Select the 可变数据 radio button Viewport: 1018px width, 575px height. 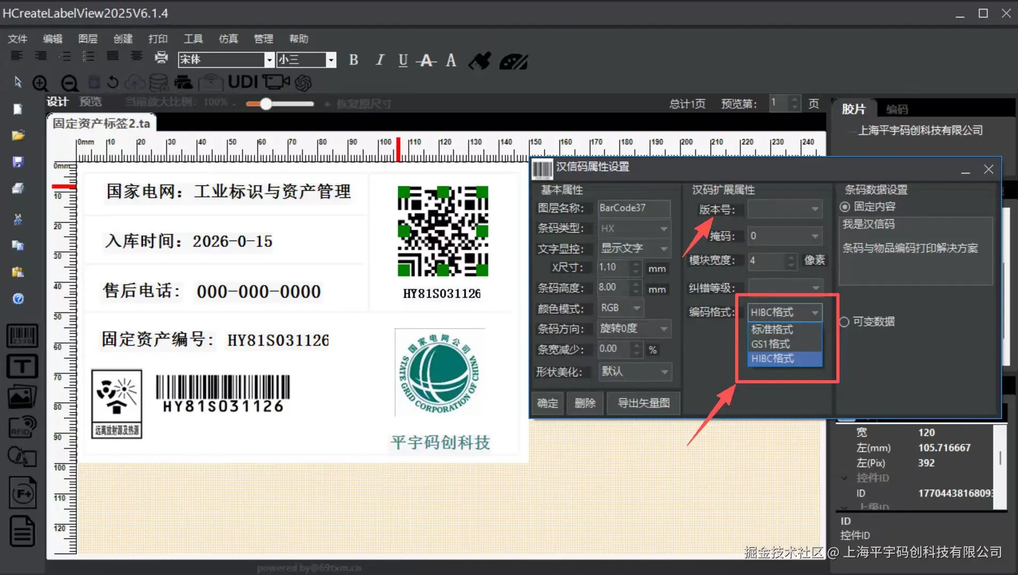click(844, 322)
